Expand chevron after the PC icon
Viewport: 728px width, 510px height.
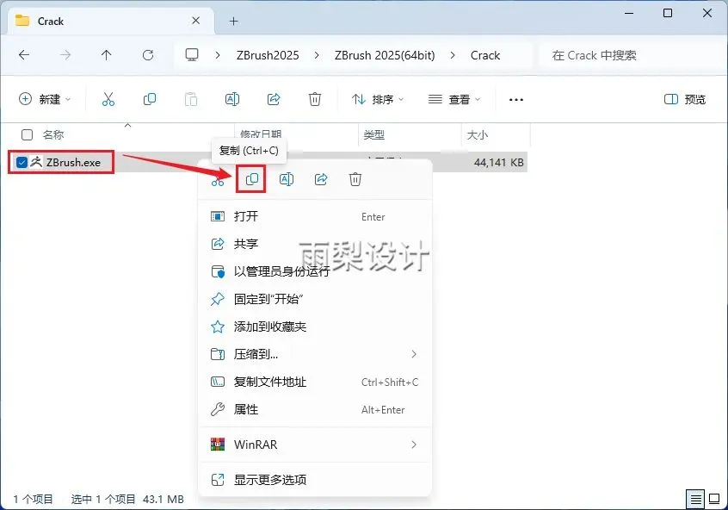[x=218, y=55]
